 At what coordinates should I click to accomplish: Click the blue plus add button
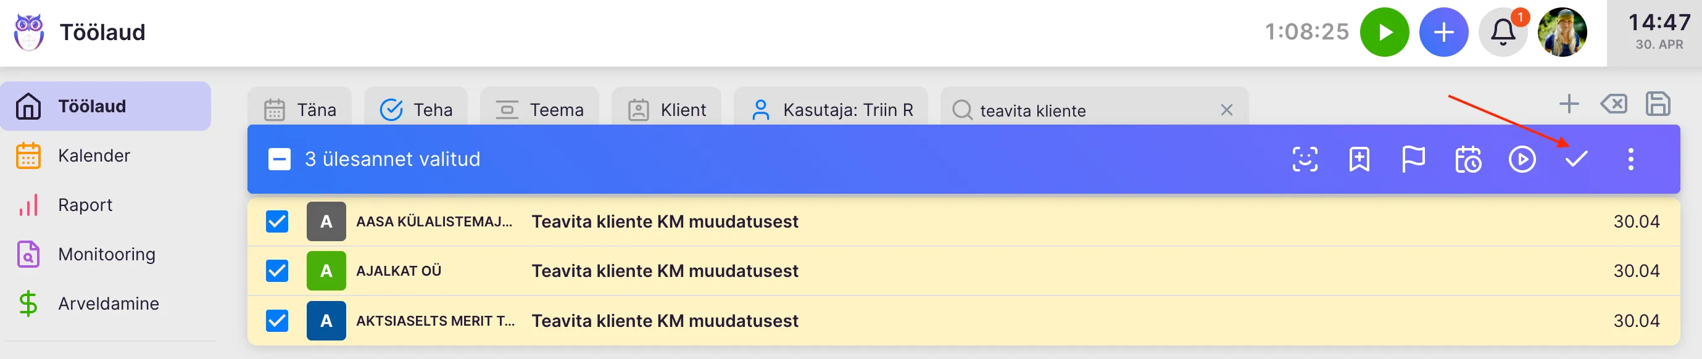coord(1443,31)
